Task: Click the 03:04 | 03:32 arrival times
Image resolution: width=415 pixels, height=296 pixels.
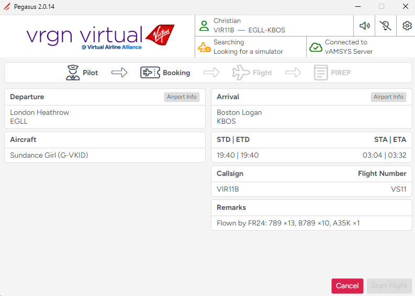Action: pyautogui.click(x=384, y=155)
